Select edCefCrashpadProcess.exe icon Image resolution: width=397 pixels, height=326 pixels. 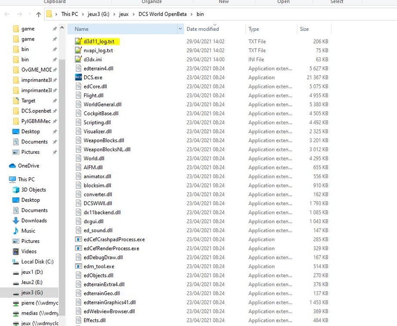78,239
